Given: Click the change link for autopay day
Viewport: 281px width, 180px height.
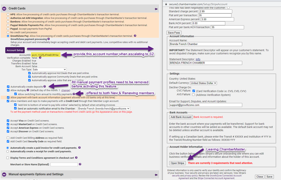Looking at the screenshot, I should coord(65,90).
